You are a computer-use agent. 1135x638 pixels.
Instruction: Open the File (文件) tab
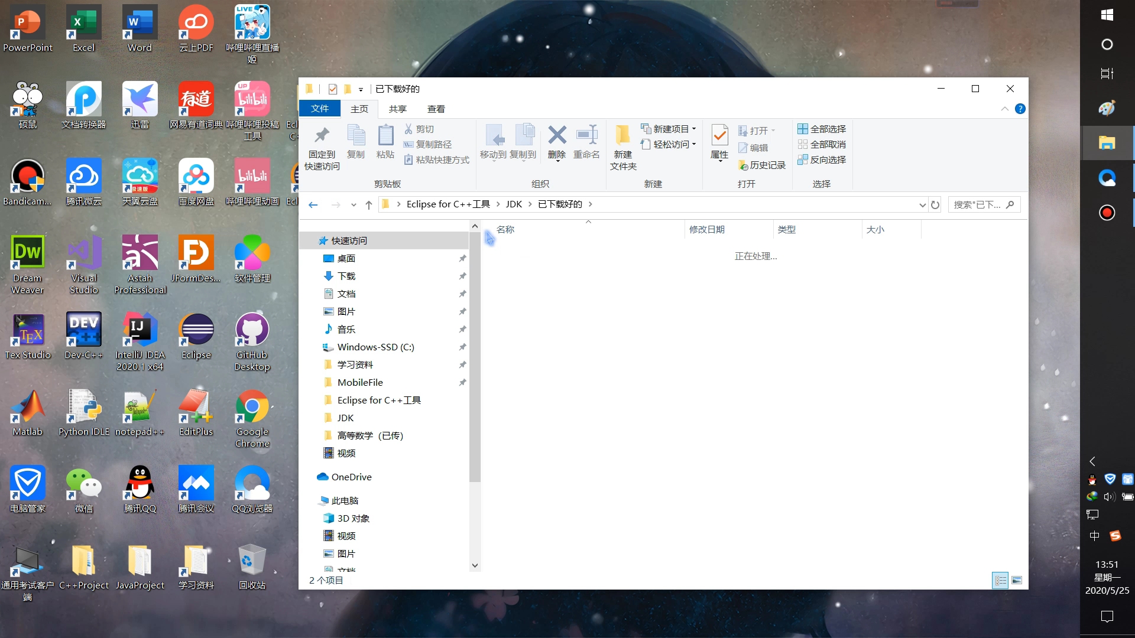pos(320,109)
